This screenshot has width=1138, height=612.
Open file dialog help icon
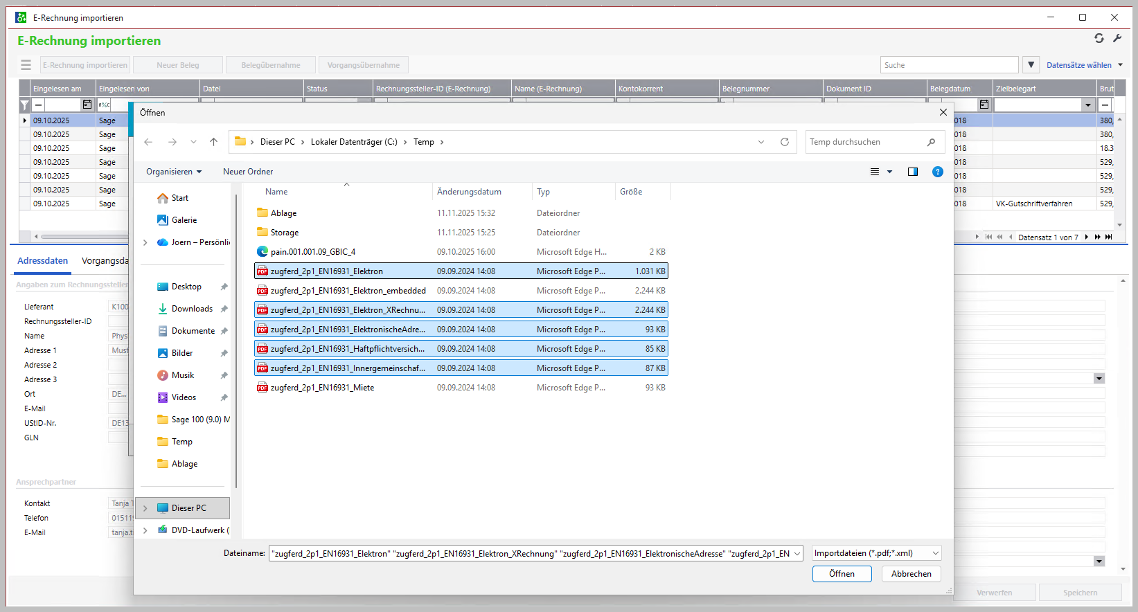tap(937, 172)
